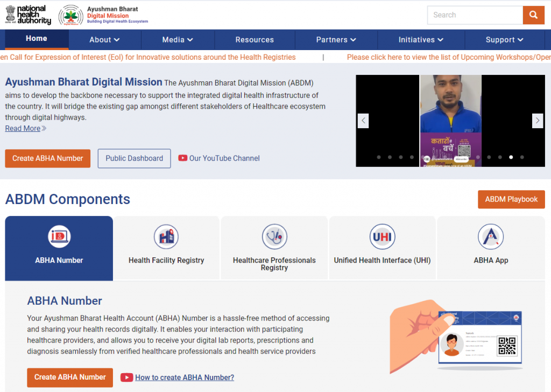The width and height of the screenshot is (551, 392).
Task: Switch to the ABHA App tab
Action: click(x=491, y=248)
